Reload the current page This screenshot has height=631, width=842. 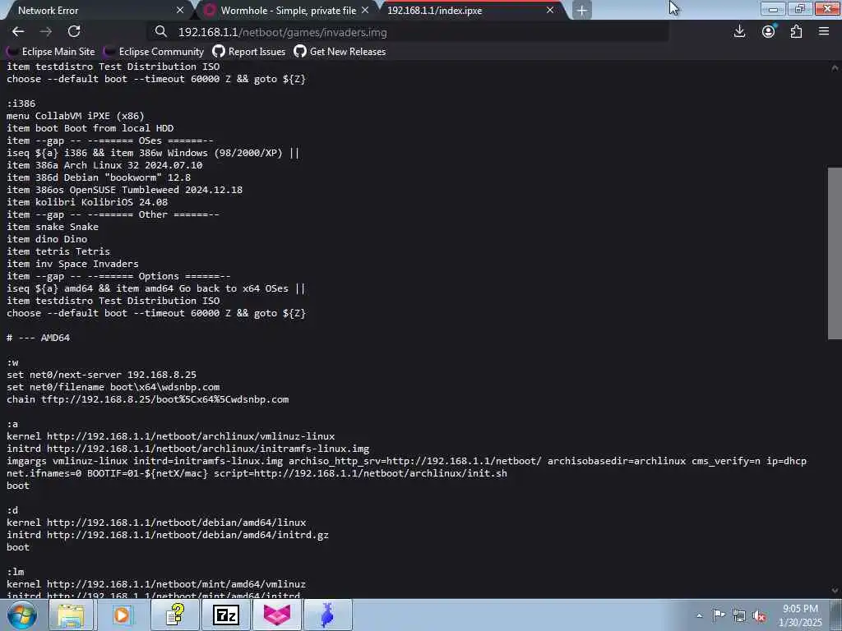tap(74, 32)
